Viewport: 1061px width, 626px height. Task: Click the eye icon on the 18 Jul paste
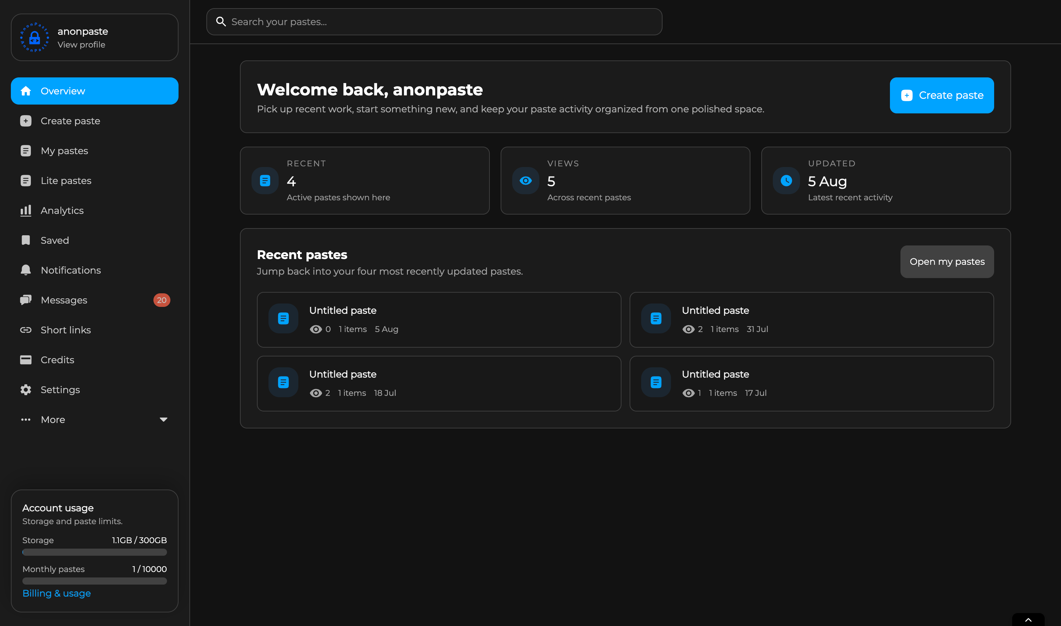pyautogui.click(x=316, y=393)
